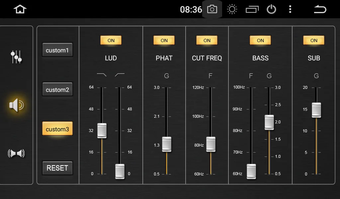Screen dimensions: 340x199
Task: Click the CUT FREQ frequency slider handle
Action: tap(211, 144)
